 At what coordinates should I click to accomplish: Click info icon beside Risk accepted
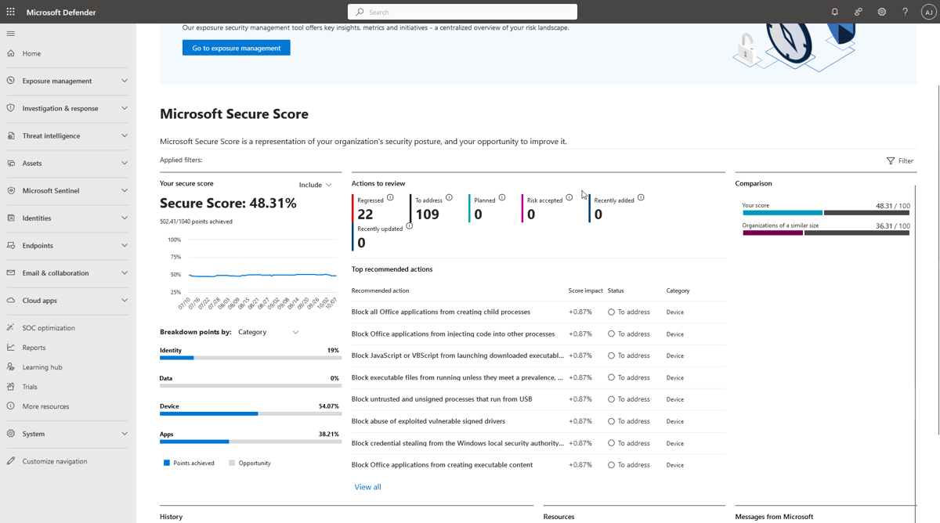click(569, 197)
